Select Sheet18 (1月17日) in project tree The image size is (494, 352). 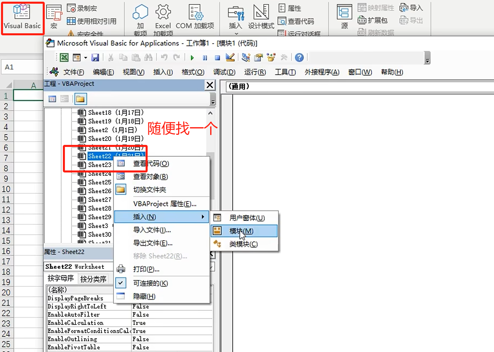111,112
